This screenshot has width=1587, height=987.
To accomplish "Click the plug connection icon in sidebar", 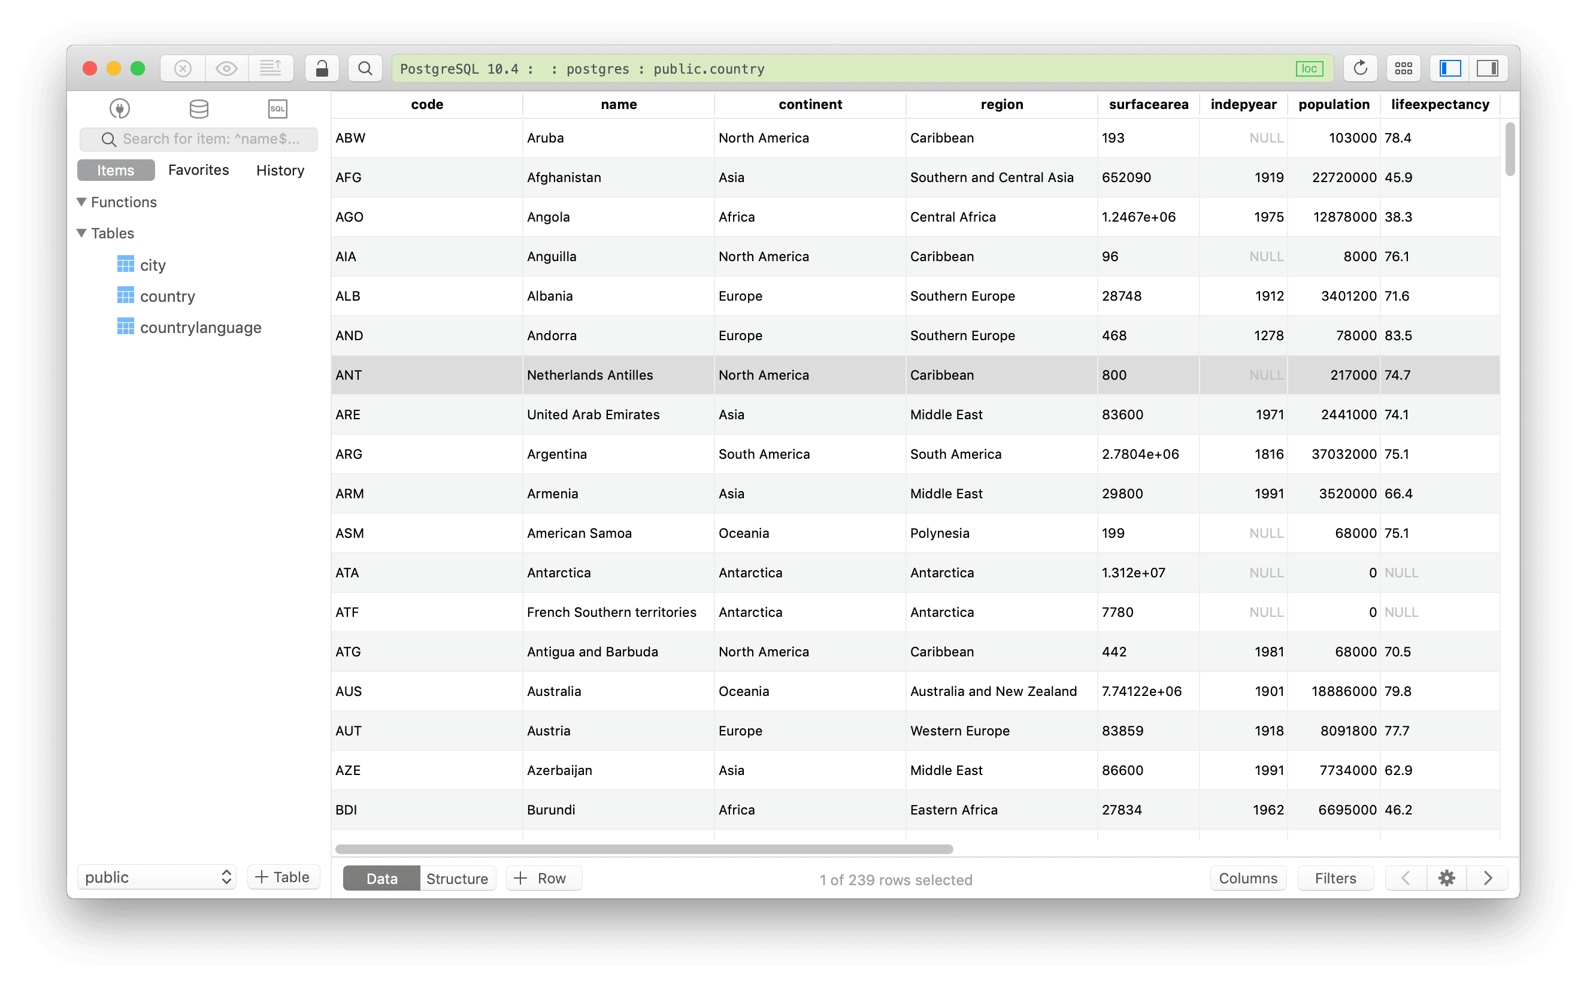I will [x=119, y=108].
